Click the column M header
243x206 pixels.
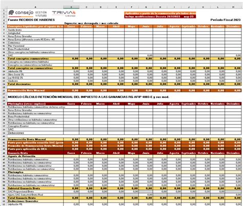click(x=233, y=7)
